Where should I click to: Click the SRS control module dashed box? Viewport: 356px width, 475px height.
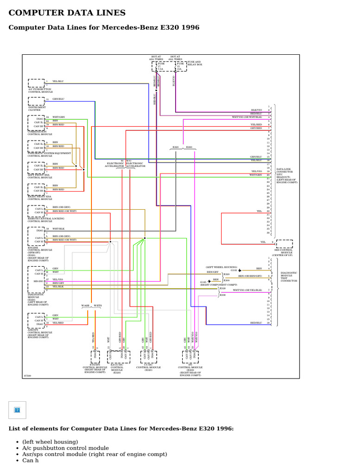(284, 244)
